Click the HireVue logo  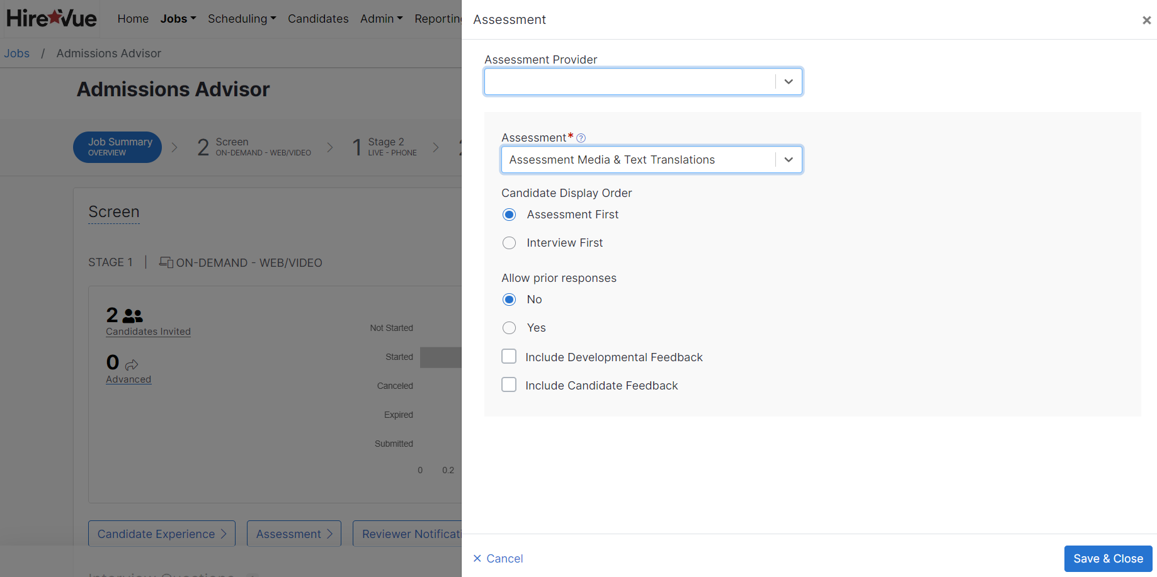pos(52,18)
